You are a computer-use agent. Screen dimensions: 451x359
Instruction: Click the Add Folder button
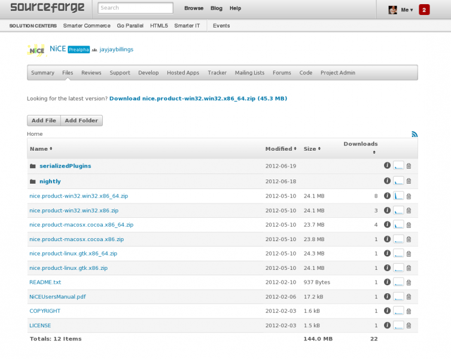point(81,120)
